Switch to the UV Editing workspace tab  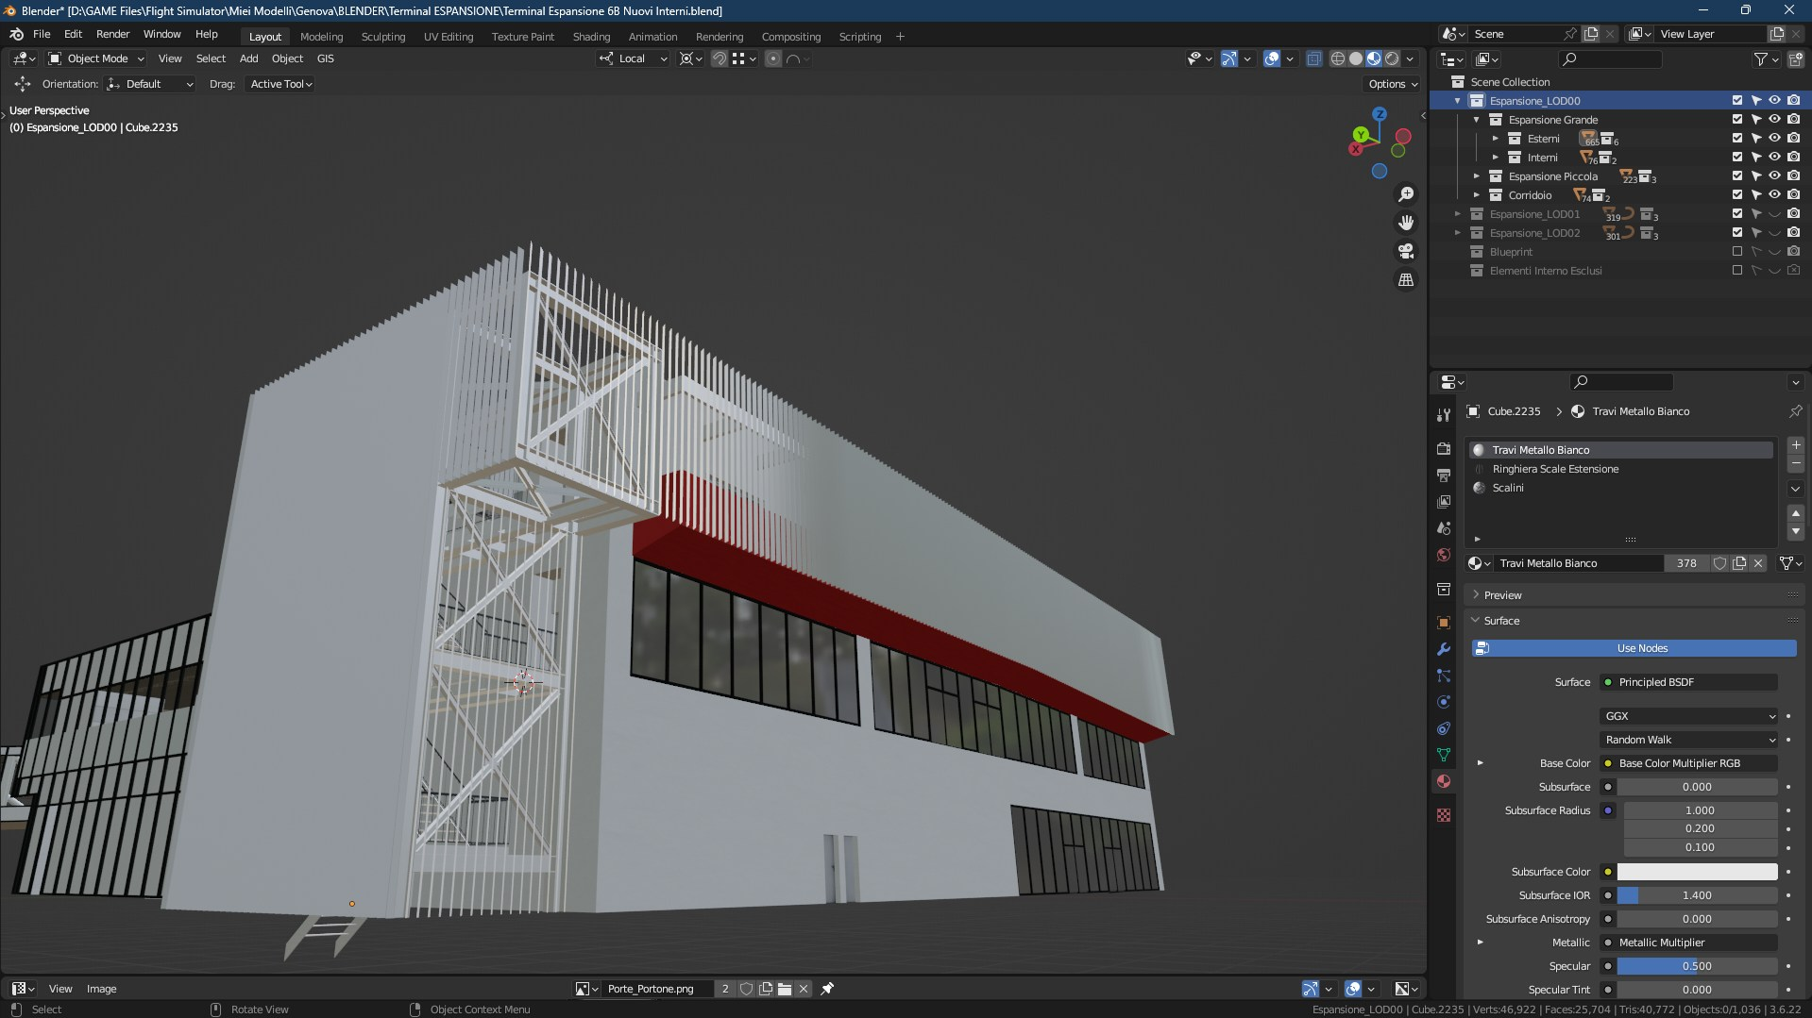point(448,37)
